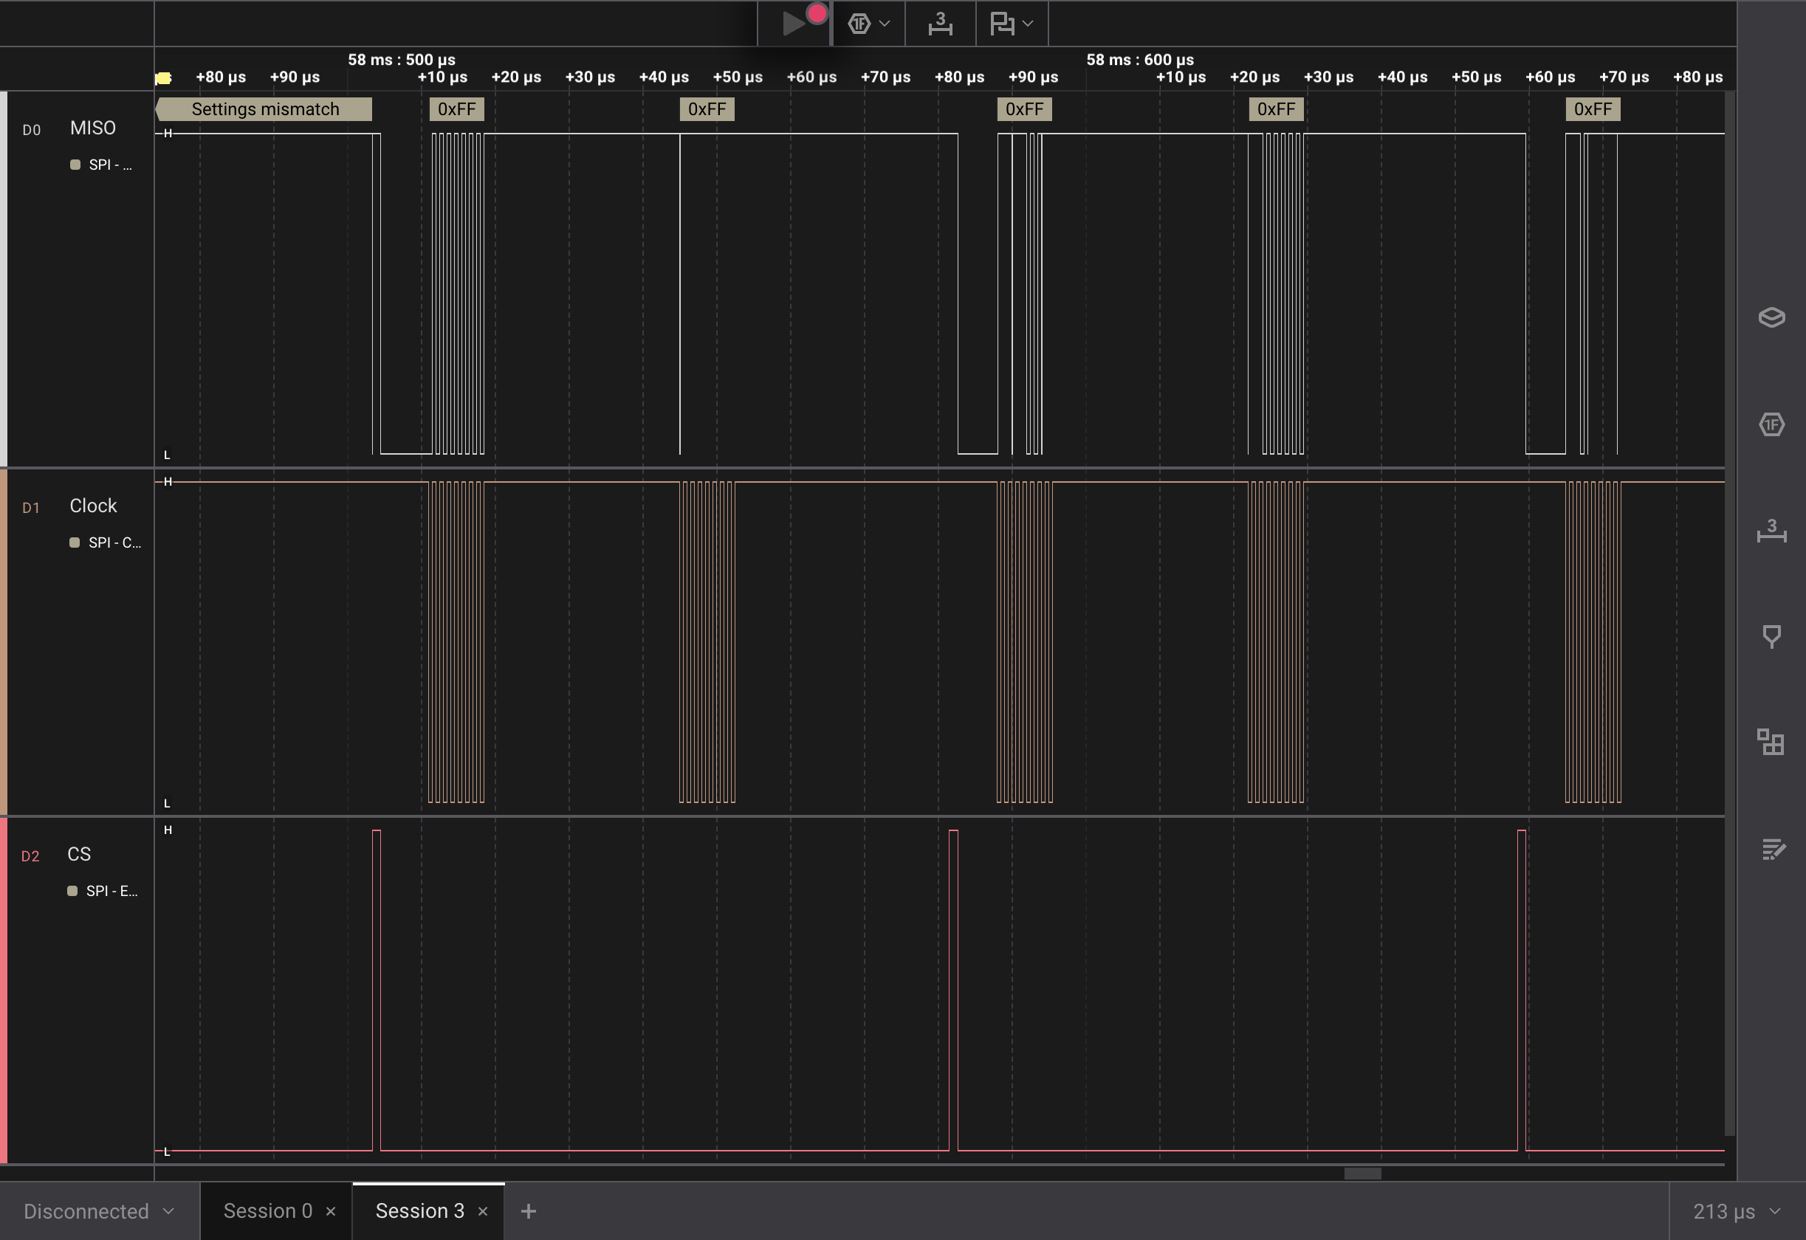Open the Analyzers panel in right sidebar
This screenshot has height=1240, width=1806.
tap(1771, 425)
